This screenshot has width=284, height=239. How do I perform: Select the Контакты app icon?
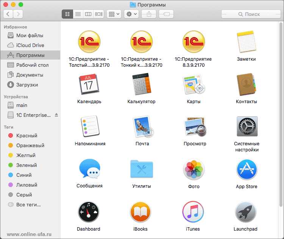tap(247, 84)
